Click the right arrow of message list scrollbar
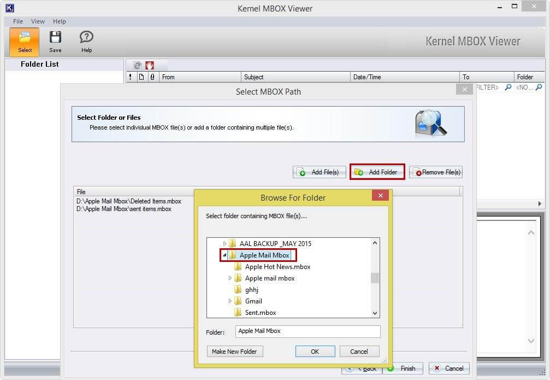 pos(540,204)
